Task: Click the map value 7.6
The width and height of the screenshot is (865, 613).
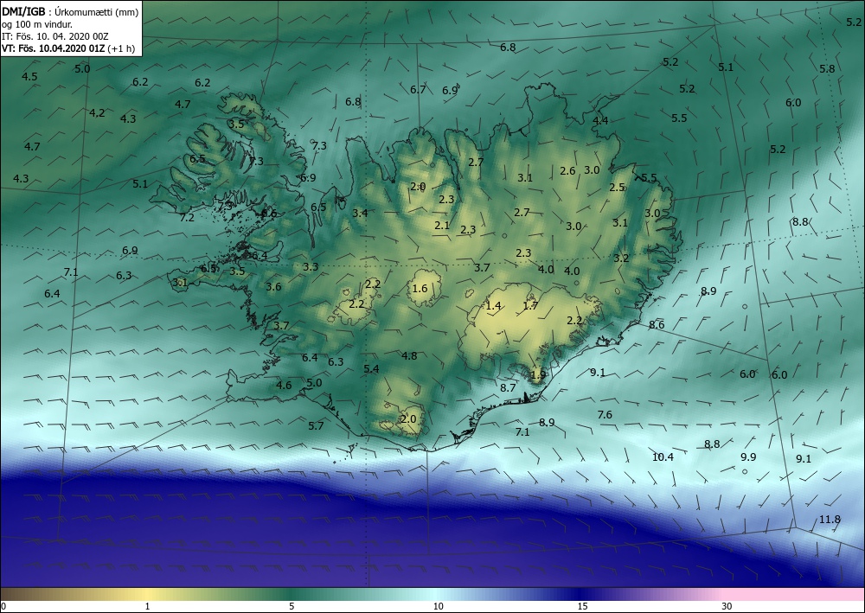Action: coord(605,414)
